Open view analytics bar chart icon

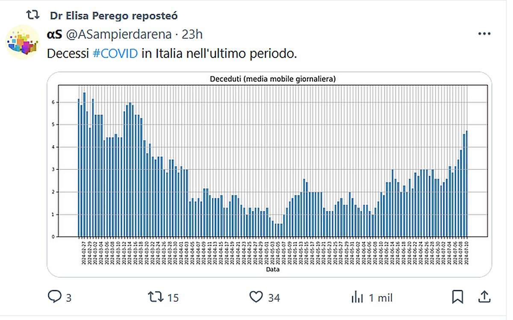click(x=357, y=297)
